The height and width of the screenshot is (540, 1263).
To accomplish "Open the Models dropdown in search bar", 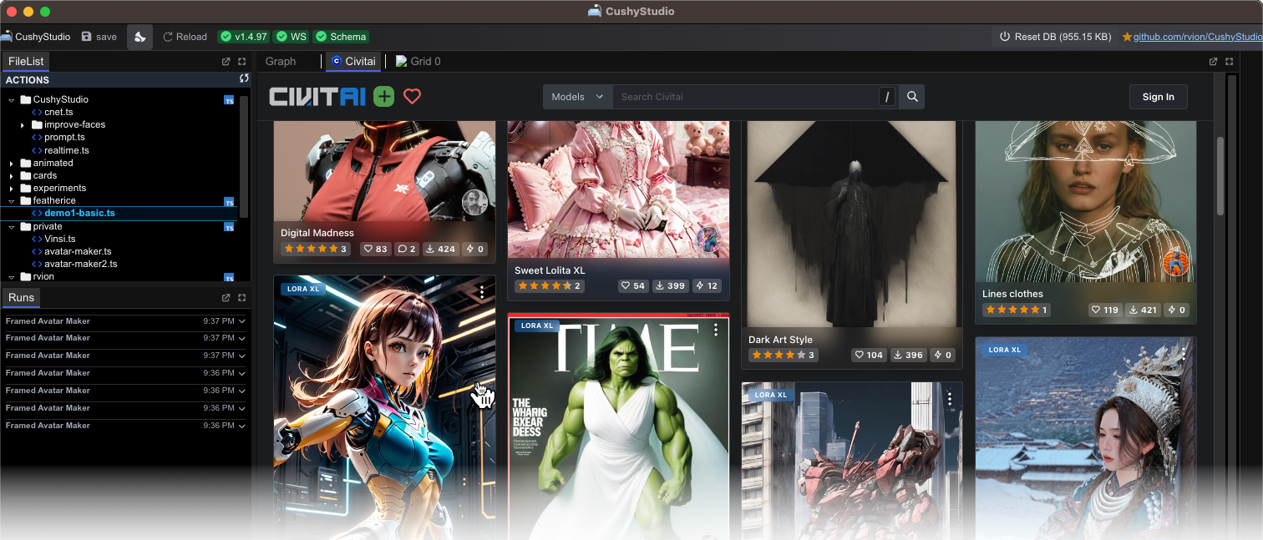I will tap(577, 97).
